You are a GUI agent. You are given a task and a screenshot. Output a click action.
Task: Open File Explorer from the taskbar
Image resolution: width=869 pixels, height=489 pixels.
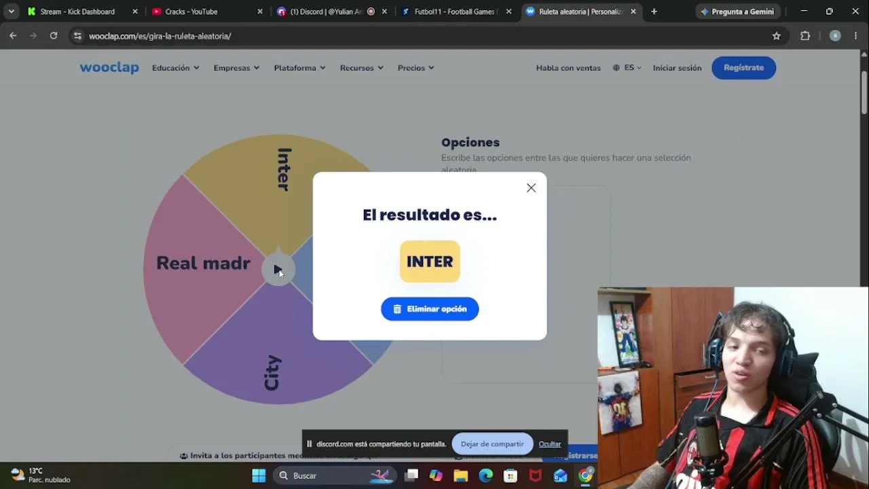pyautogui.click(x=461, y=475)
